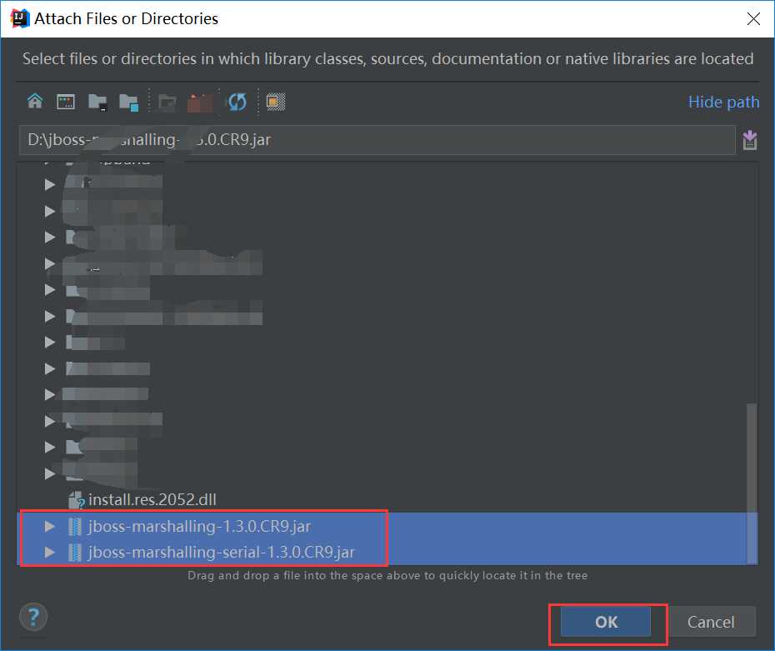Viewport: 775px width, 651px height.
Task: Select jboss-marshalling-1.3.0.CR9.jar row text
Action: [200, 527]
